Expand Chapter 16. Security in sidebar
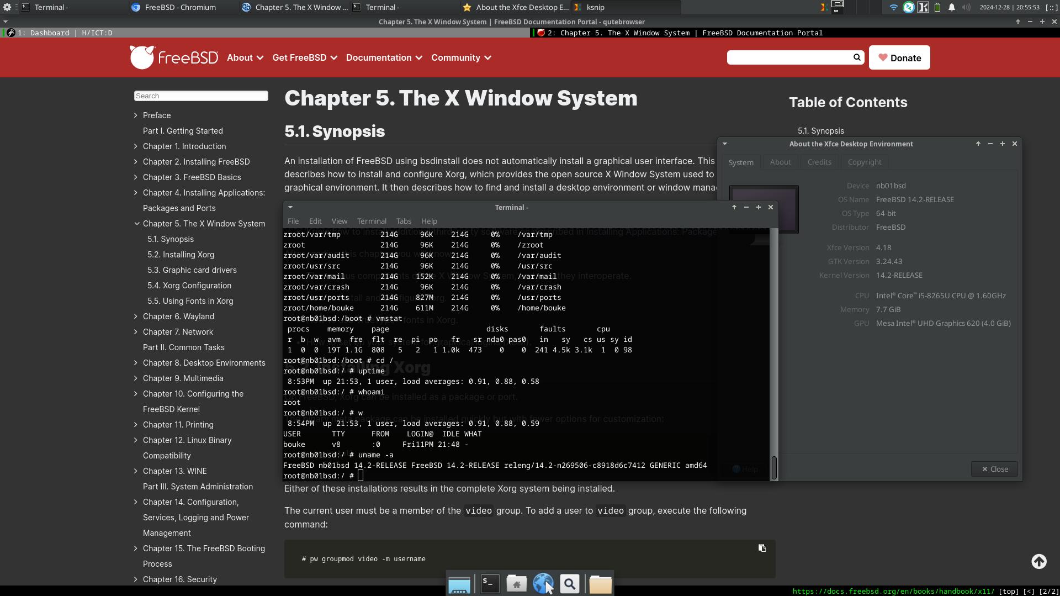The image size is (1060, 596). coord(136,579)
